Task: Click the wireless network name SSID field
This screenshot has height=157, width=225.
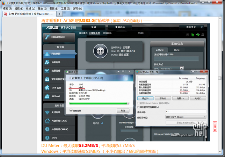Action: 176,59
